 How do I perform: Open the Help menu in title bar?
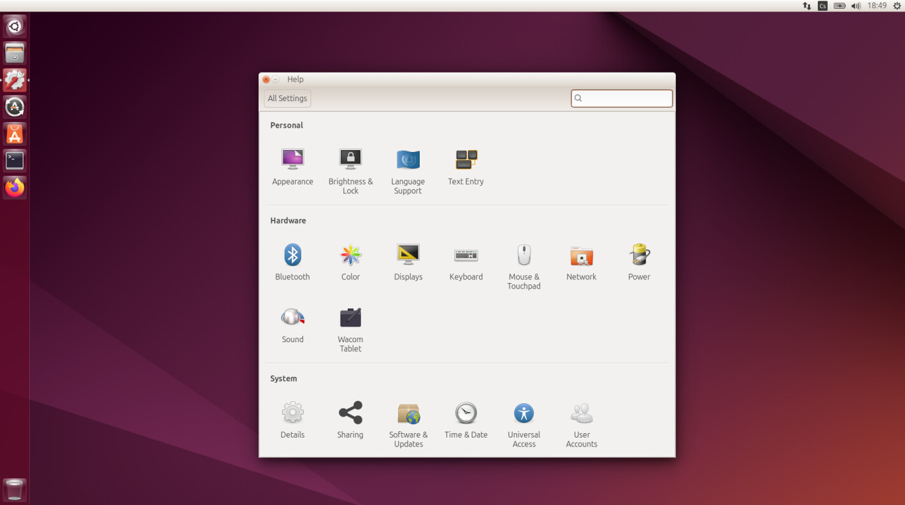coord(296,80)
